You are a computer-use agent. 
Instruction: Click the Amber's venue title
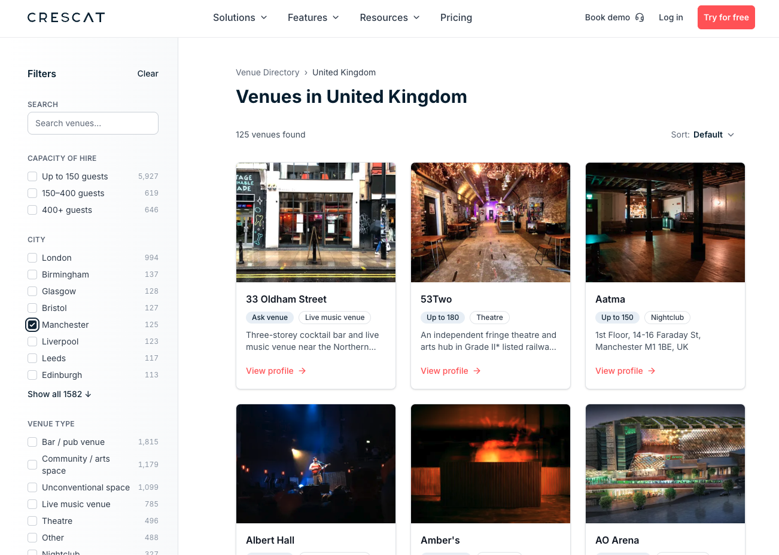tap(440, 540)
